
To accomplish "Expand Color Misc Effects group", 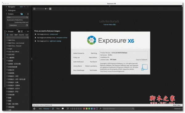I will 7,52.
